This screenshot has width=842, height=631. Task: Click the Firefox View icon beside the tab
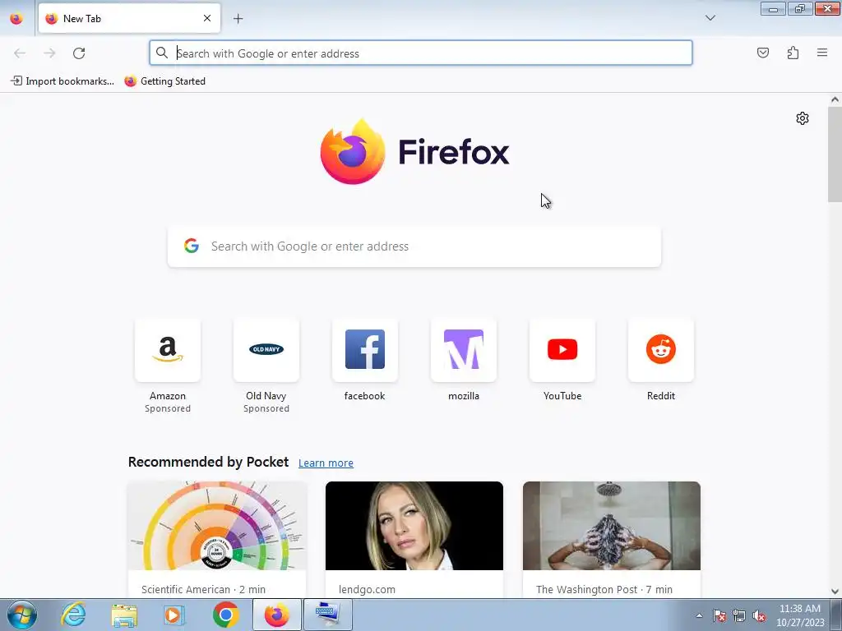[x=16, y=18]
